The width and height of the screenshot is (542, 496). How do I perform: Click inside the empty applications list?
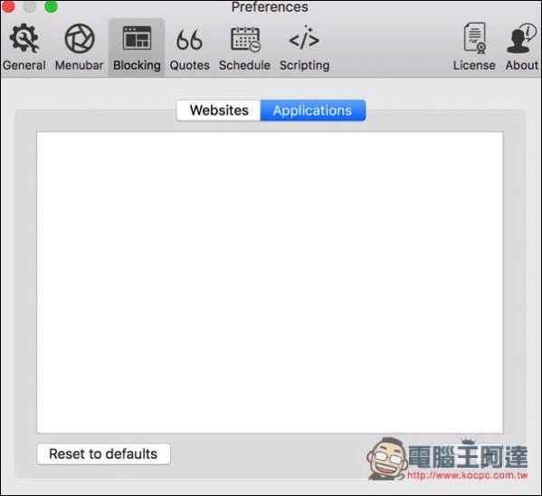(270, 282)
